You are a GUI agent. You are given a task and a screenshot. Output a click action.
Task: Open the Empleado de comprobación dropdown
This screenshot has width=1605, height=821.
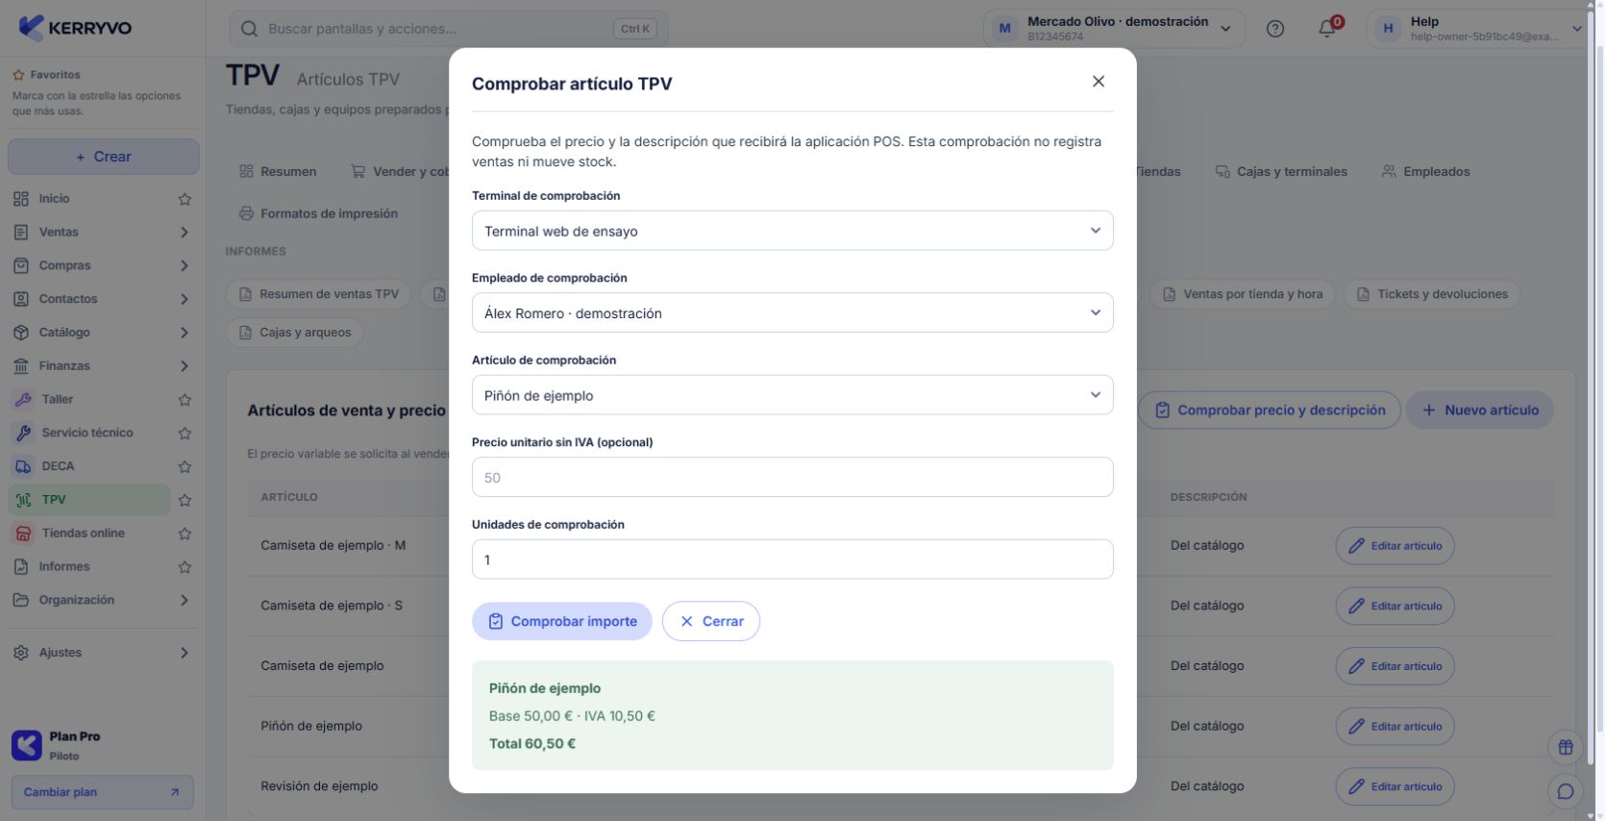click(792, 313)
